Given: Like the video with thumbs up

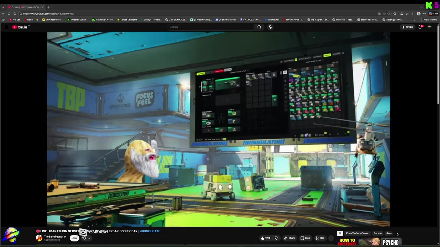Looking at the screenshot, I should coord(265,238).
